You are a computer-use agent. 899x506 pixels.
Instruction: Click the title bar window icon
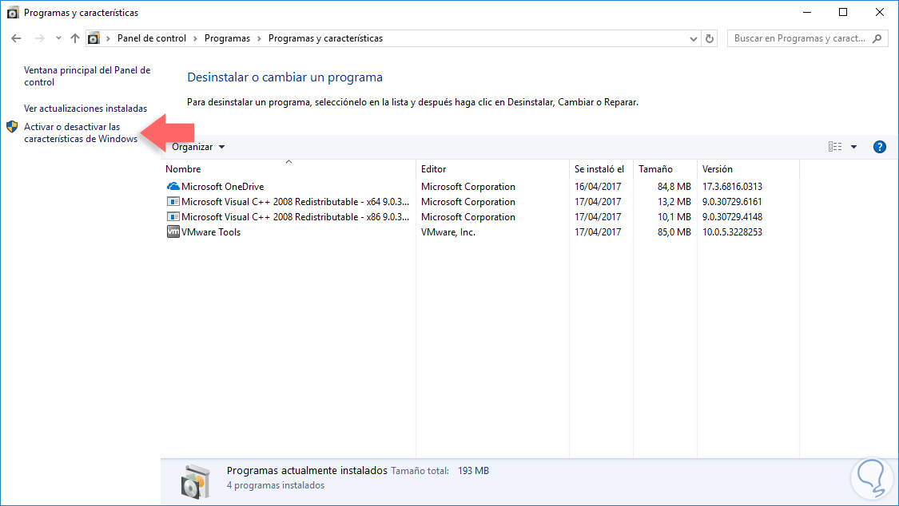pyautogui.click(x=12, y=12)
